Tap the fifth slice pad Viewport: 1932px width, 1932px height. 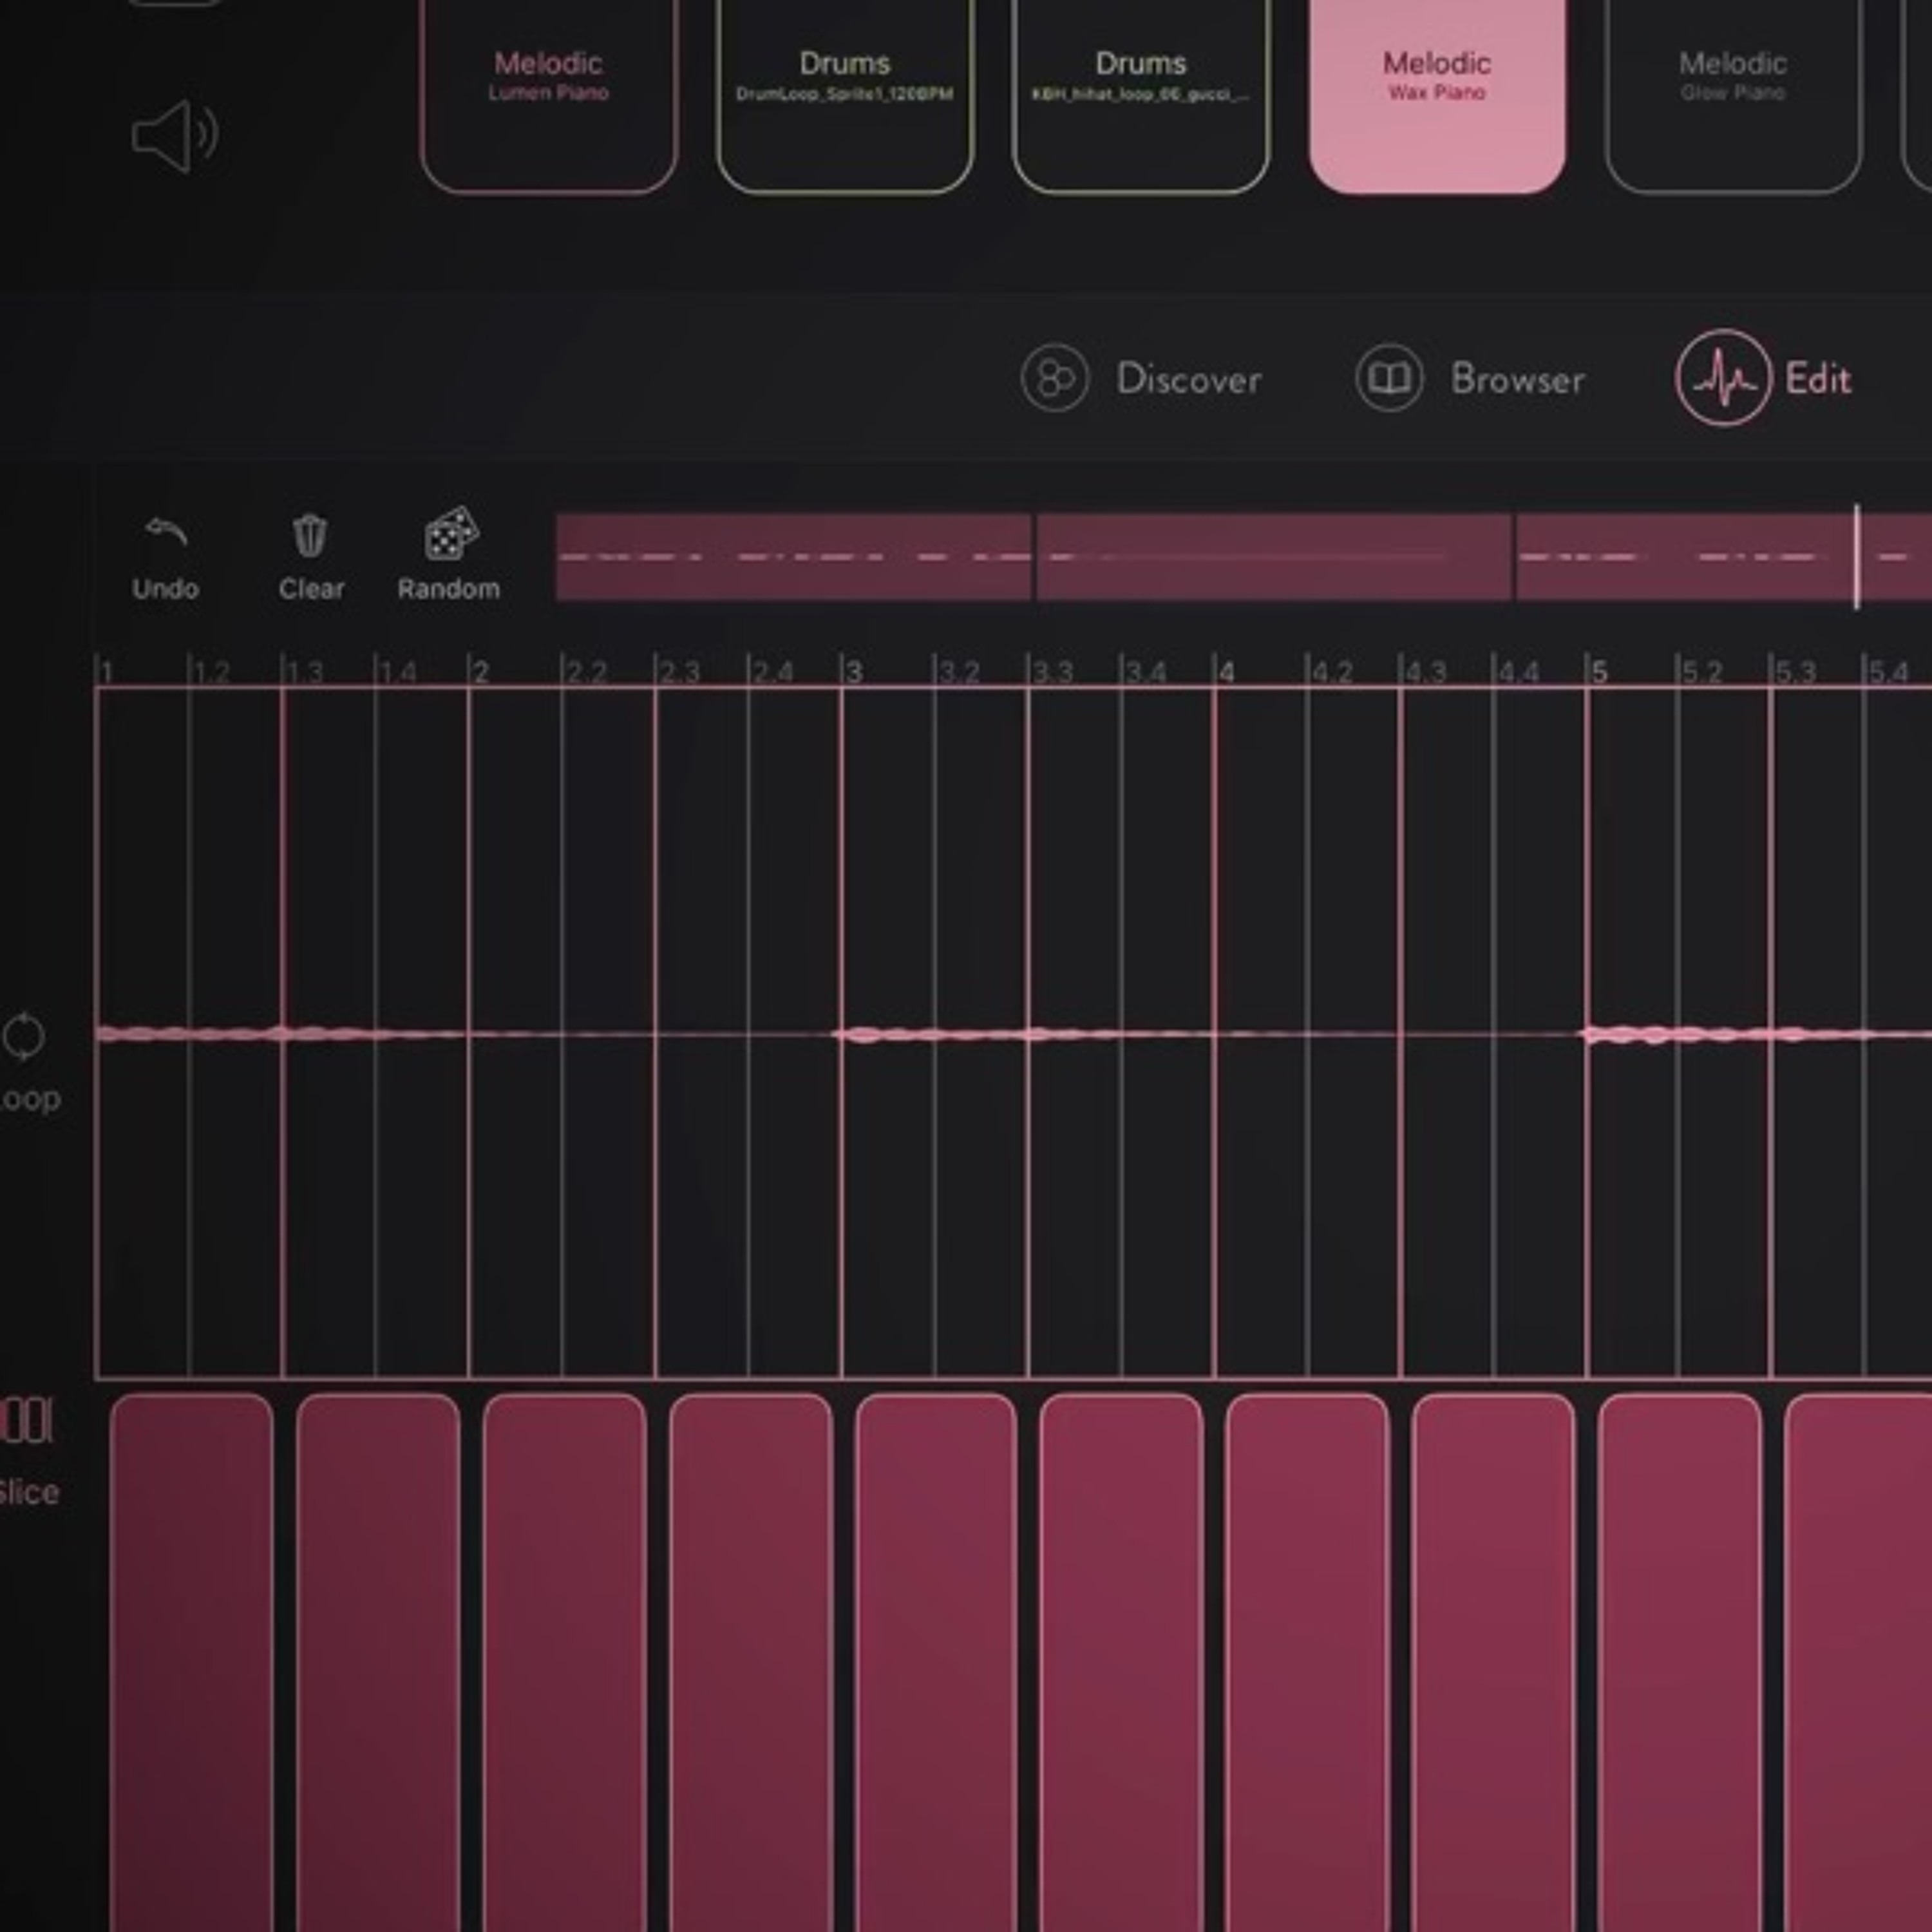pos(936,1662)
